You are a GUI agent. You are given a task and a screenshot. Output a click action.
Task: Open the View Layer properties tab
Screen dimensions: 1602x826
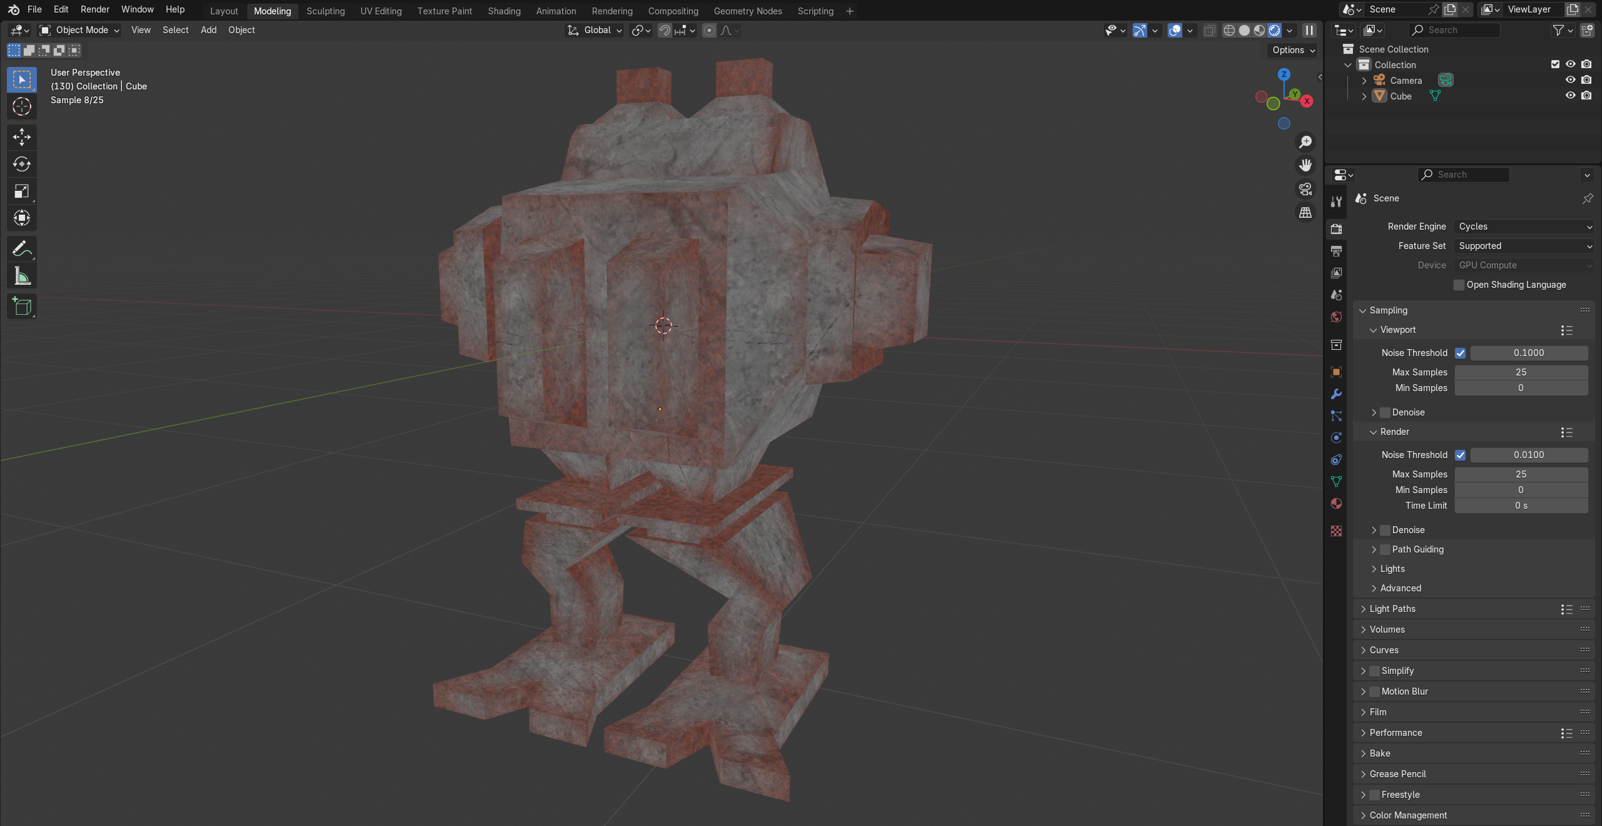click(1336, 273)
